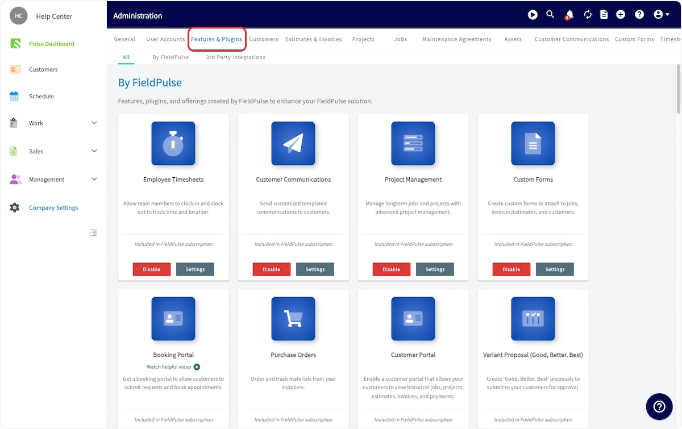Select the Features & Plugins tab
The width and height of the screenshot is (682, 429).
217,39
